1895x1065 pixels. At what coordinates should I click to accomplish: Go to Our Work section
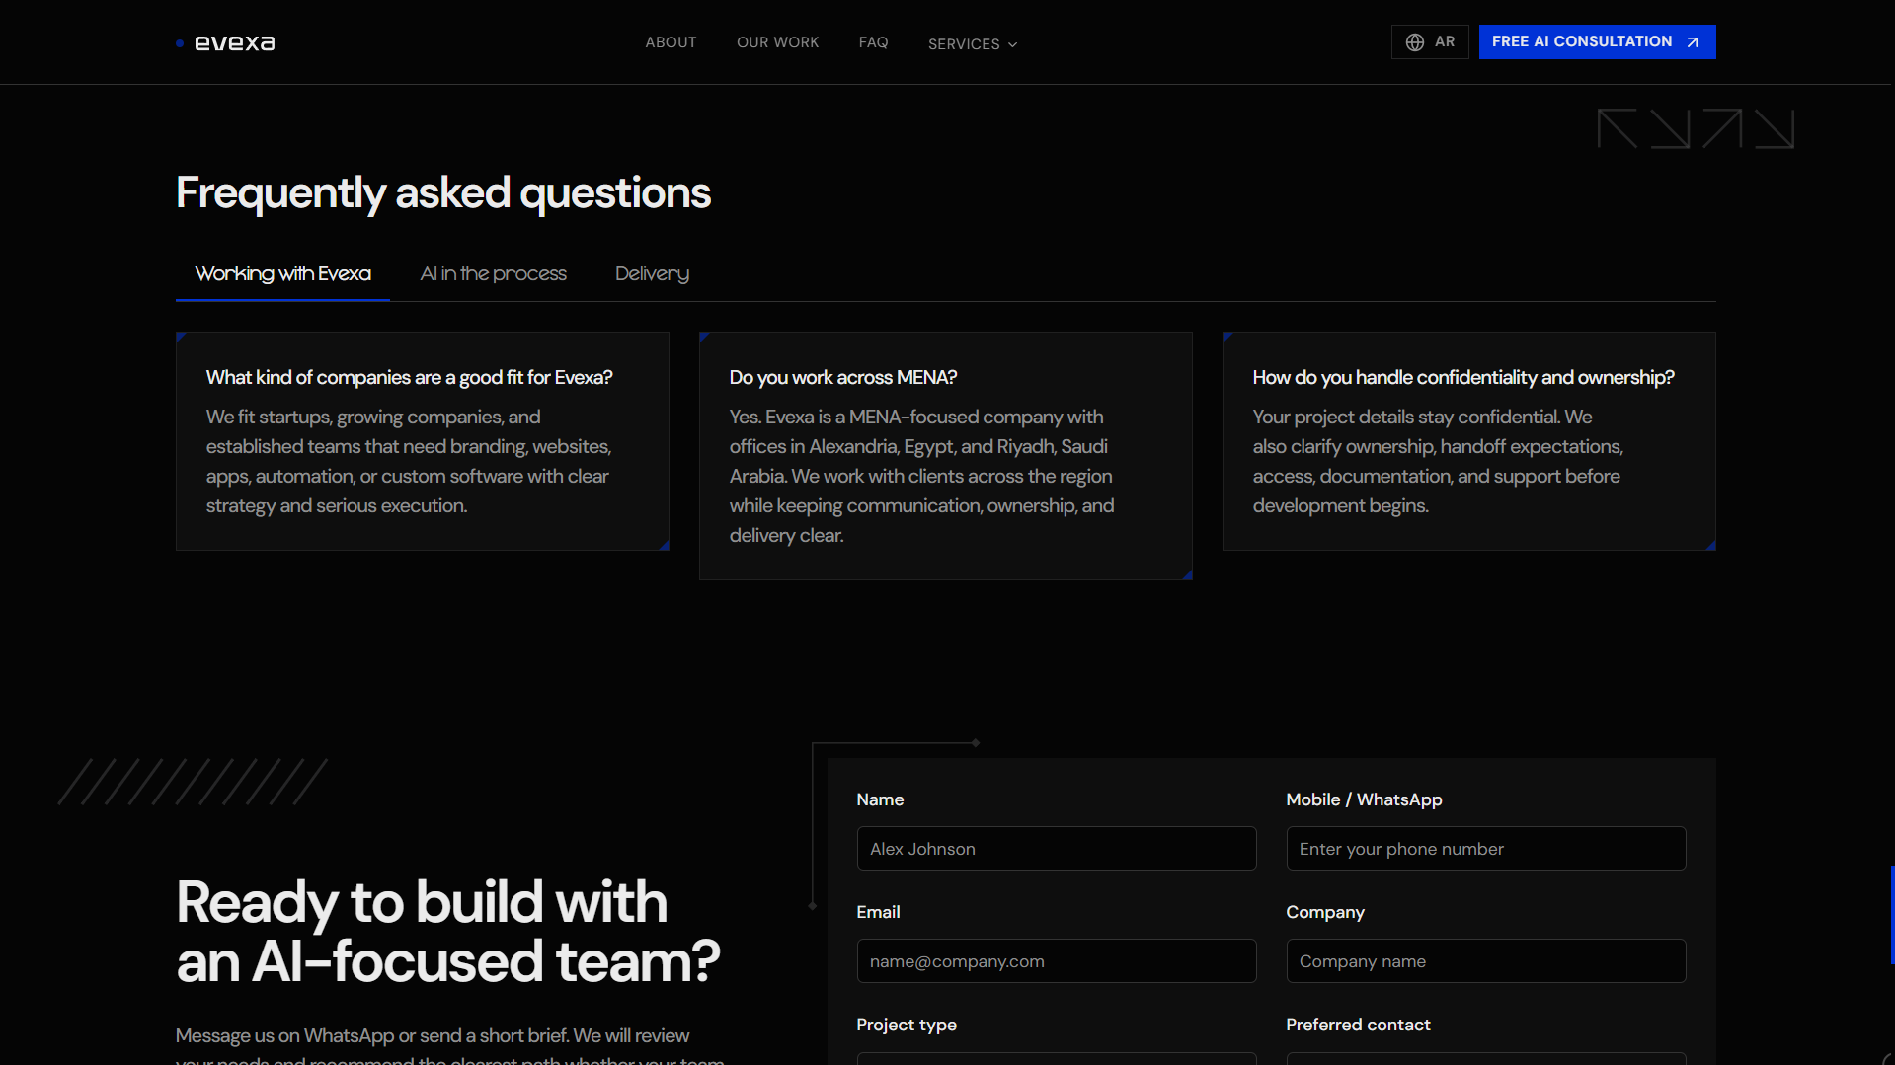(x=777, y=42)
